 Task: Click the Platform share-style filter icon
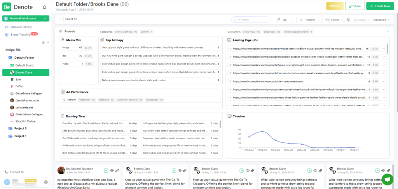coord(301,19)
